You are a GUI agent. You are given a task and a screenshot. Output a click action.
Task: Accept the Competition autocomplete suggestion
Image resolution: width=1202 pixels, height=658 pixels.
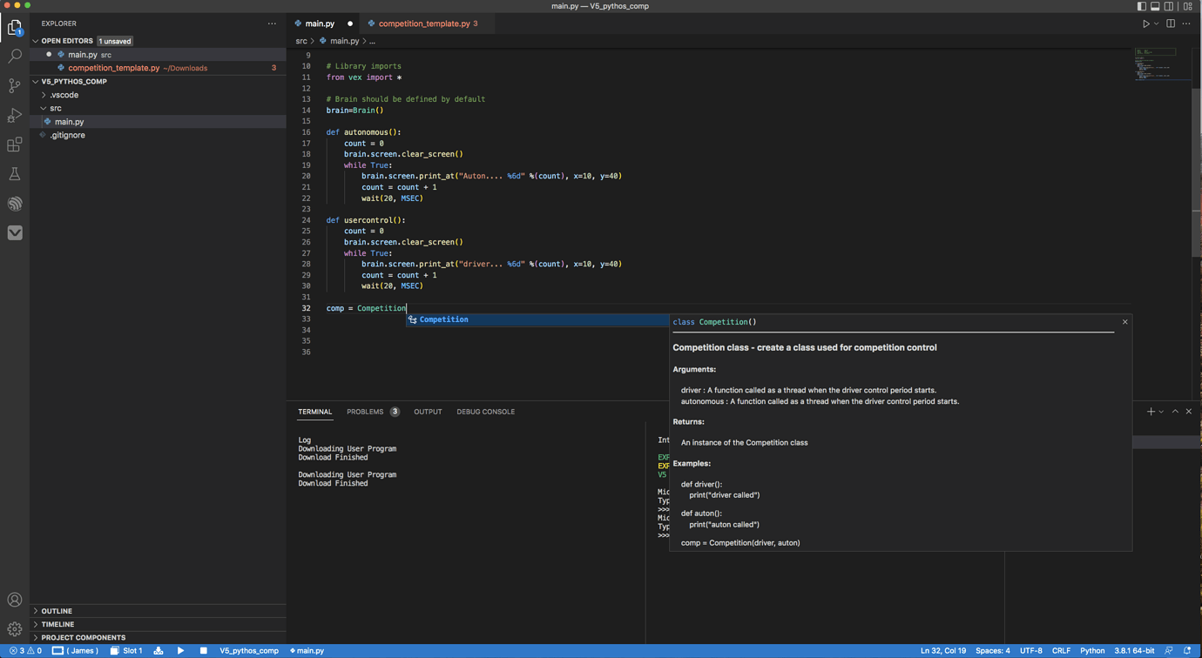pos(537,319)
